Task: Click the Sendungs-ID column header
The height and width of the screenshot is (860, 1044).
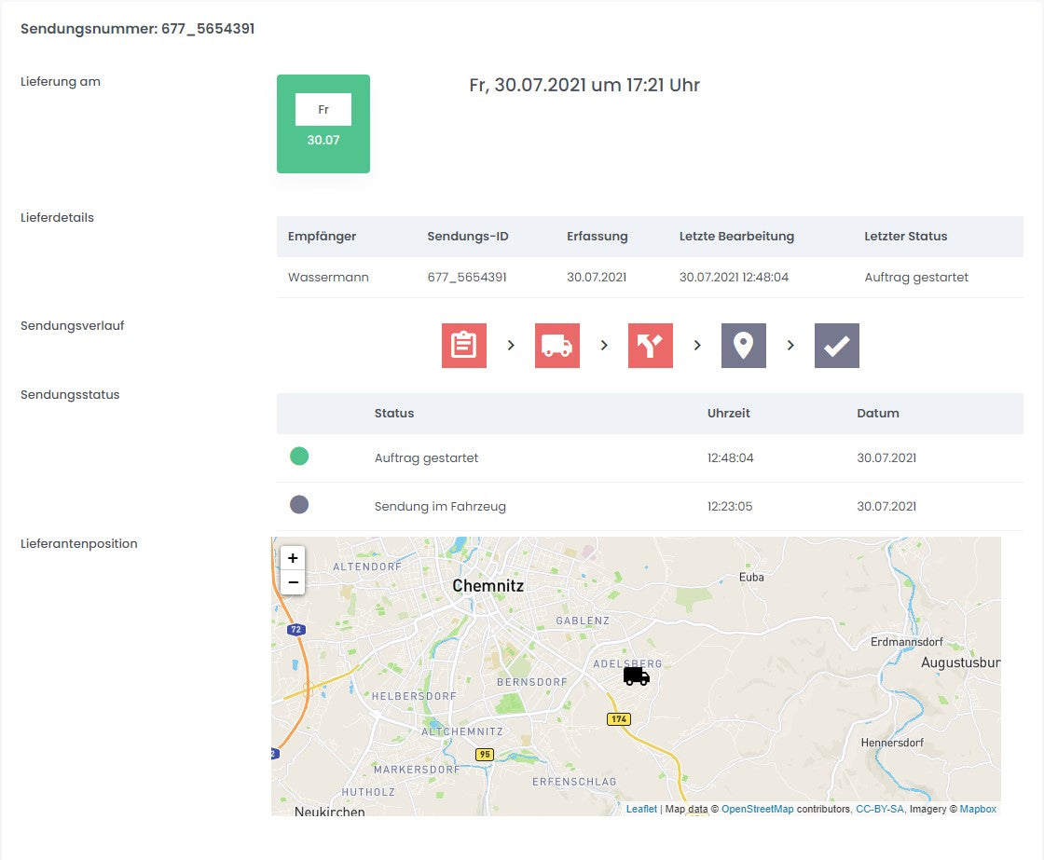Action: tap(468, 236)
